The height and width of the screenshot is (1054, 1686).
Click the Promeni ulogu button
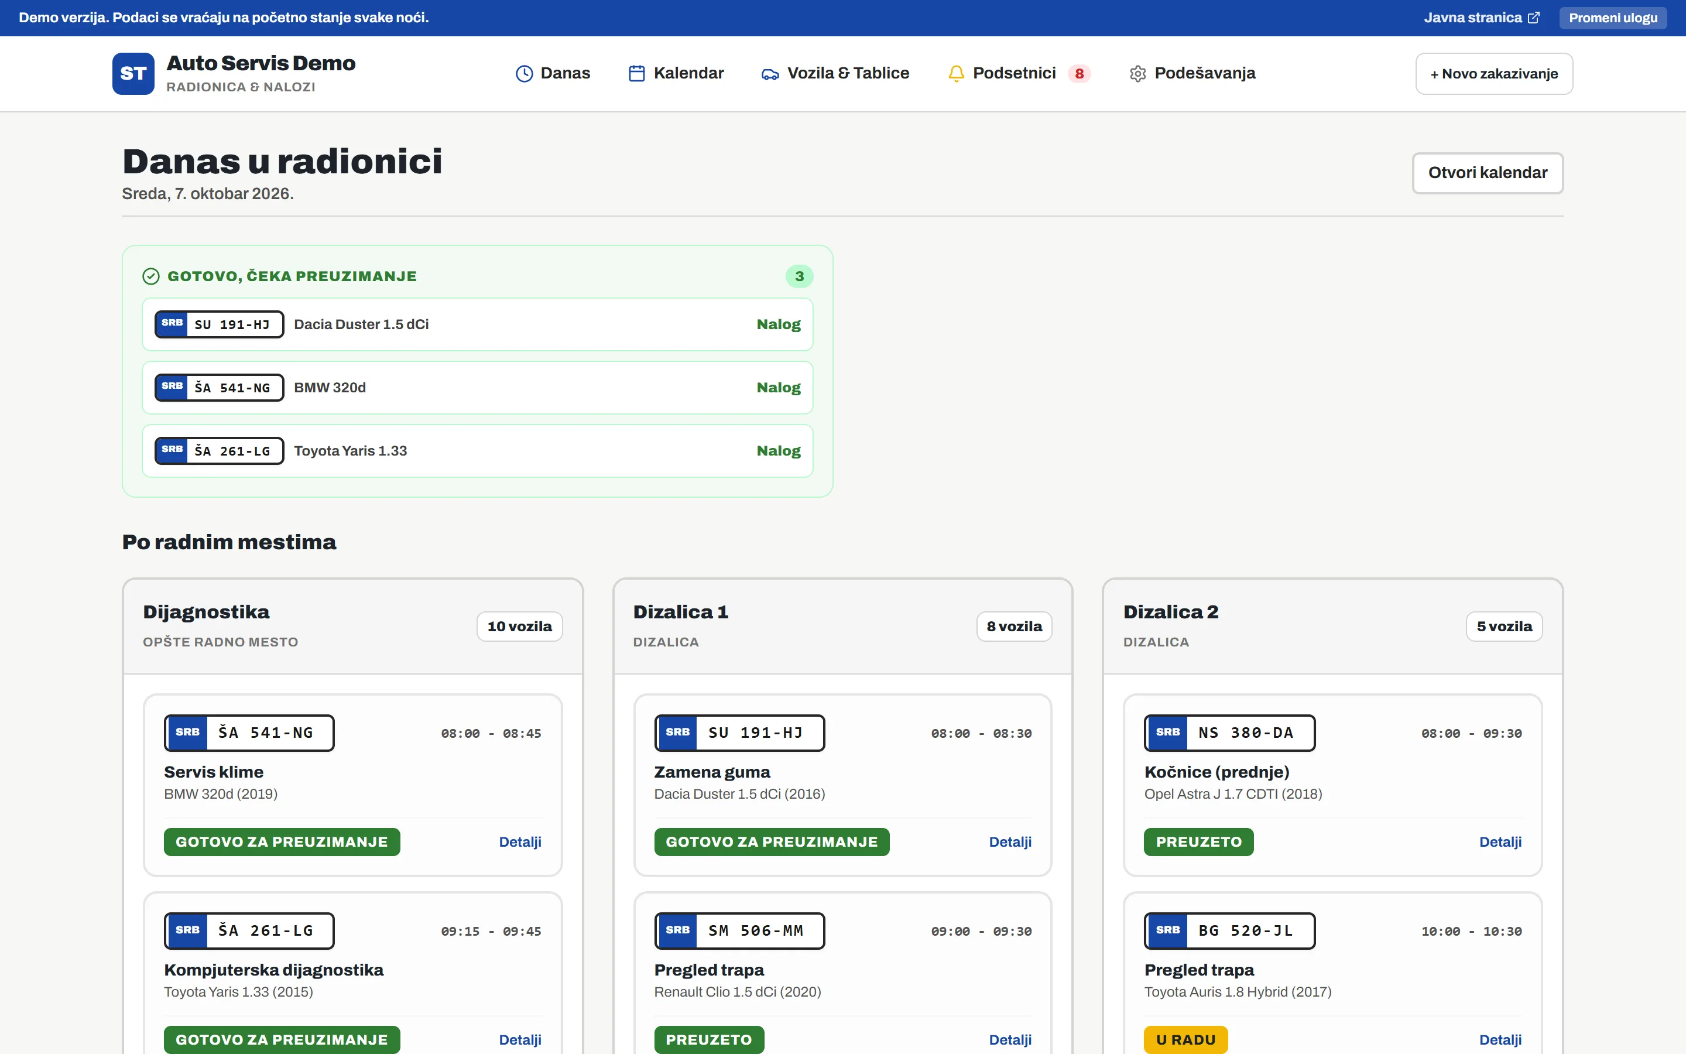pyautogui.click(x=1613, y=18)
